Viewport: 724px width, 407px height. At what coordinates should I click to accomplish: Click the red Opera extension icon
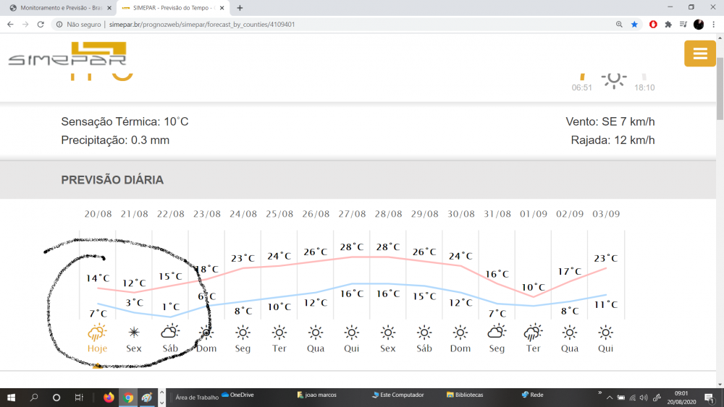653,24
